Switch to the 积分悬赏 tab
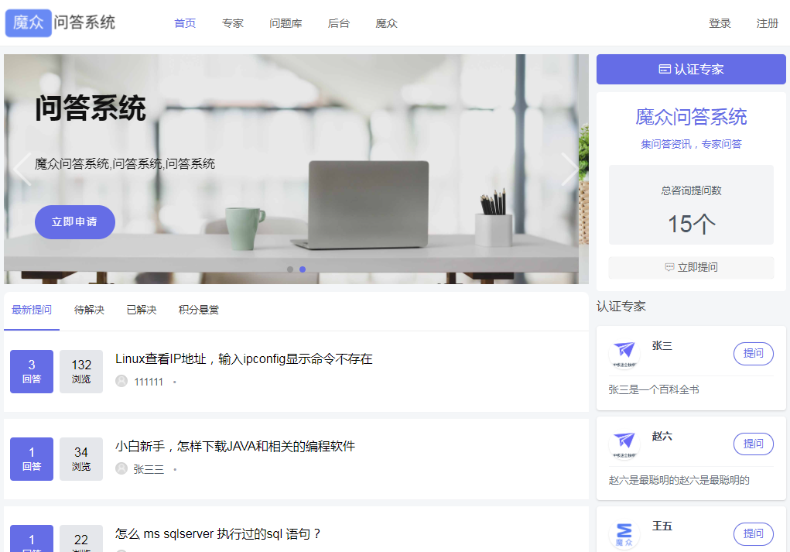This screenshot has height=552, width=790. (x=199, y=310)
